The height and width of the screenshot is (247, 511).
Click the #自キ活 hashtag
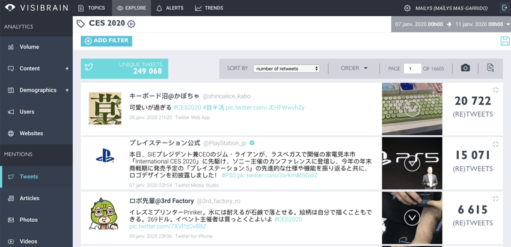click(x=213, y=108)
